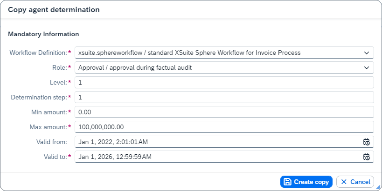Click the Mandatory Information section heading
Screen dimensions: 382x191
(43, 34)
